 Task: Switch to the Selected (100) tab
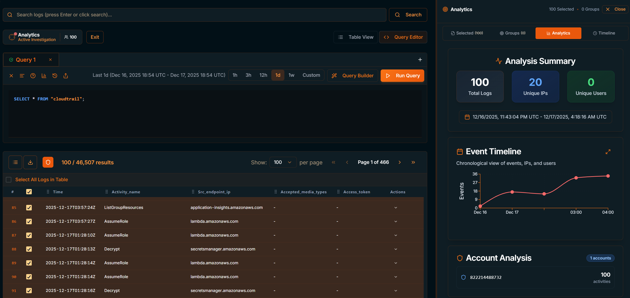(467, 33)
